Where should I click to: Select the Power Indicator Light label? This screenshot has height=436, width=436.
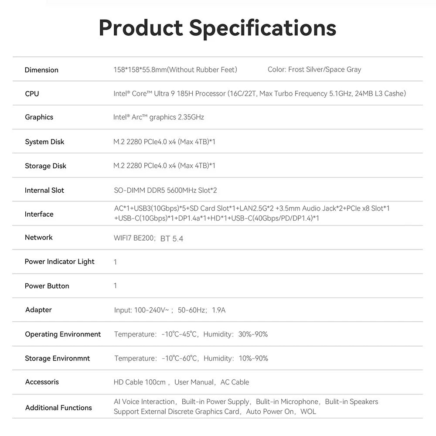(x=59, y=262)
